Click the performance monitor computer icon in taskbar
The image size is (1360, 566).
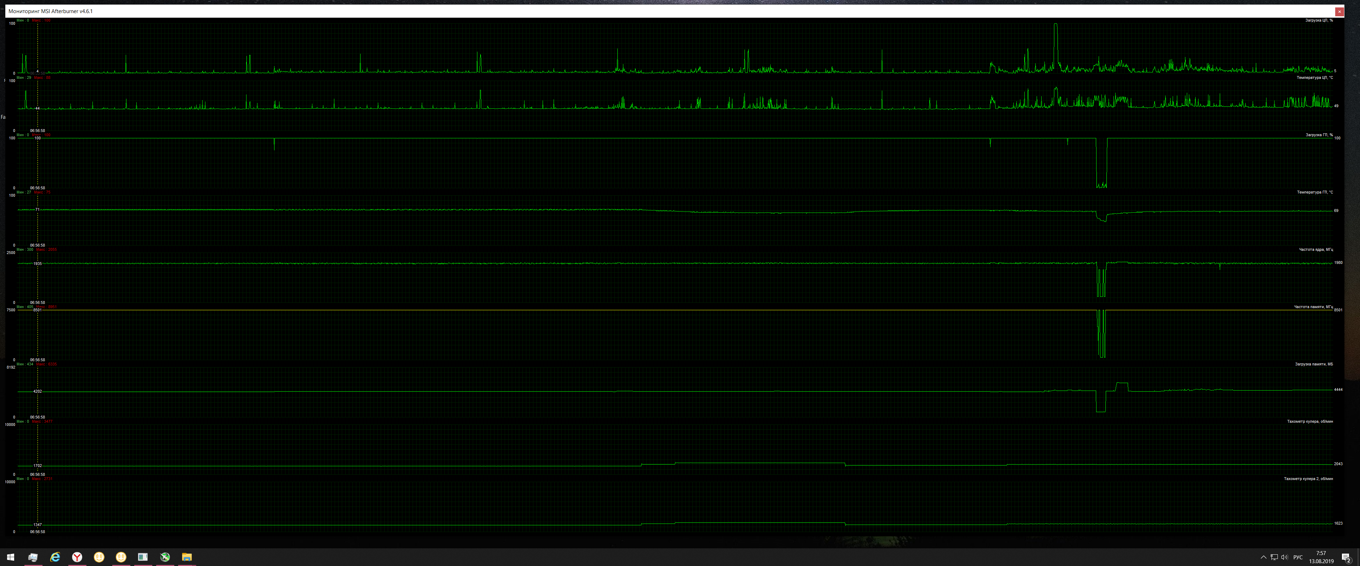[33, 557]
